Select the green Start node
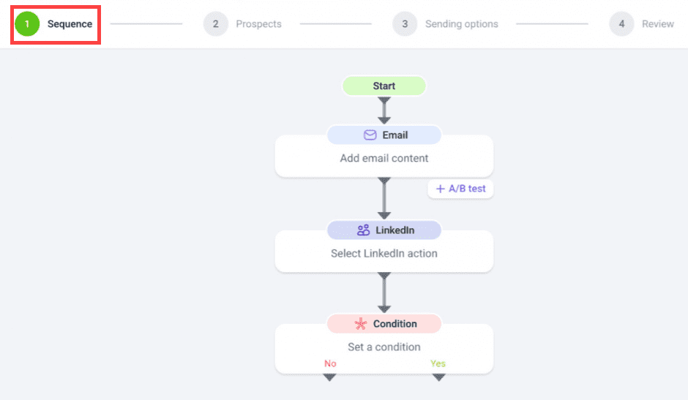 point(384,86)
